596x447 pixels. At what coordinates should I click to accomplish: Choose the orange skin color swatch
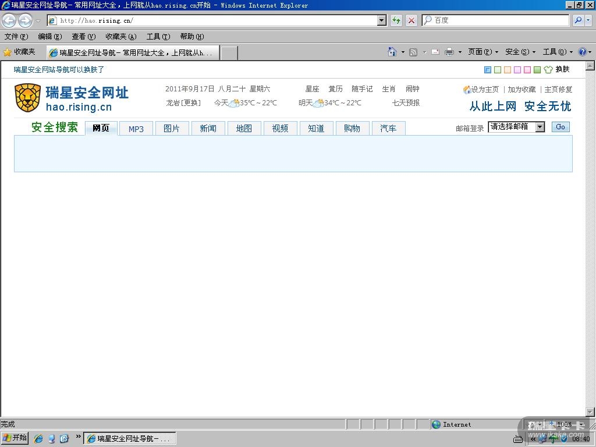[x=508, y=70]
